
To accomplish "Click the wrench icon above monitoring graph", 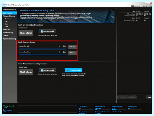I will (76, 104).
